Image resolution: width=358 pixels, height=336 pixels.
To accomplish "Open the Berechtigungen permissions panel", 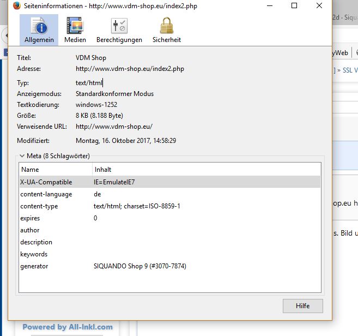I will click(x=119, y=30).
